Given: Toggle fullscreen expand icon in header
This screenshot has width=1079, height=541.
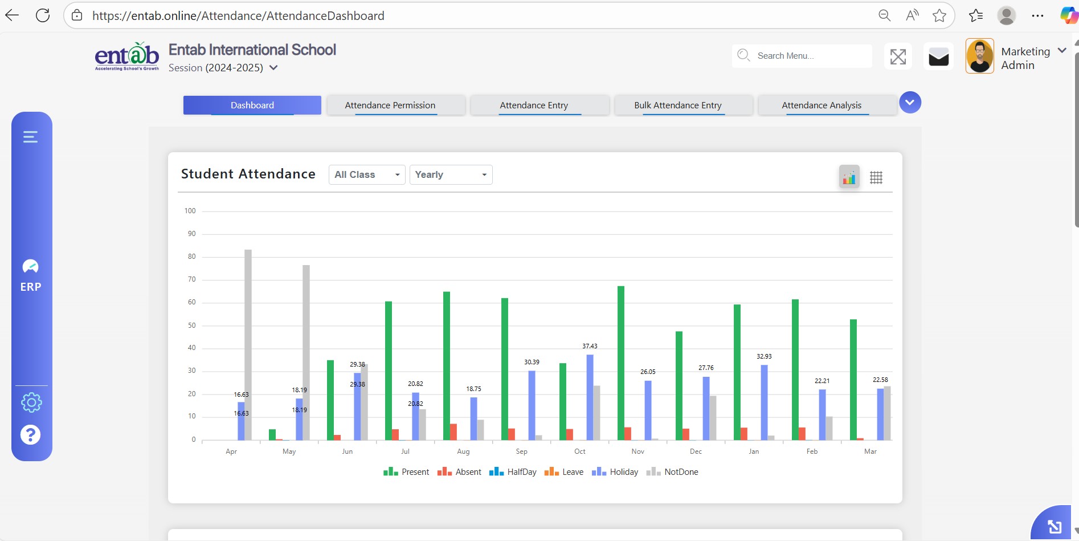Looking at the screenshot, I should [x=898, y=56].
